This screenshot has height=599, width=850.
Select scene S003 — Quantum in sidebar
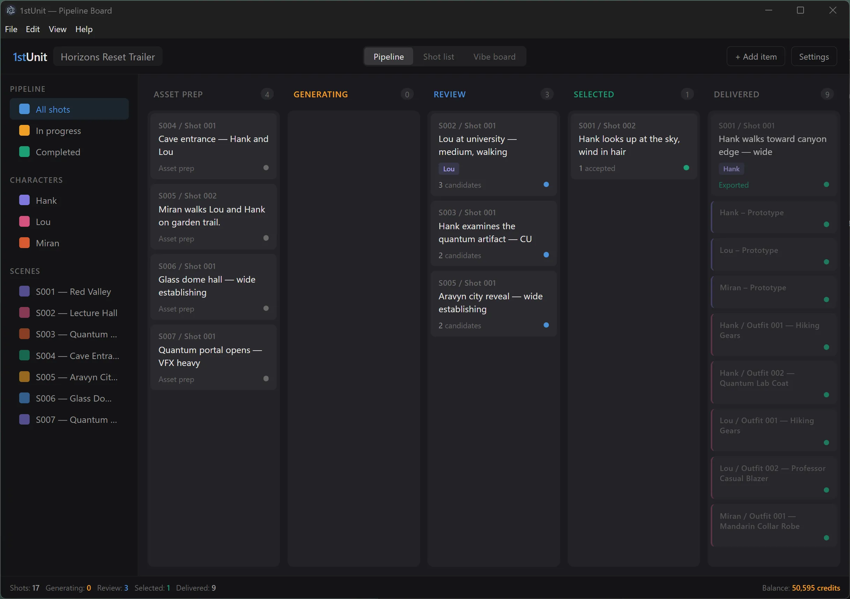click(x=69, y=334)
